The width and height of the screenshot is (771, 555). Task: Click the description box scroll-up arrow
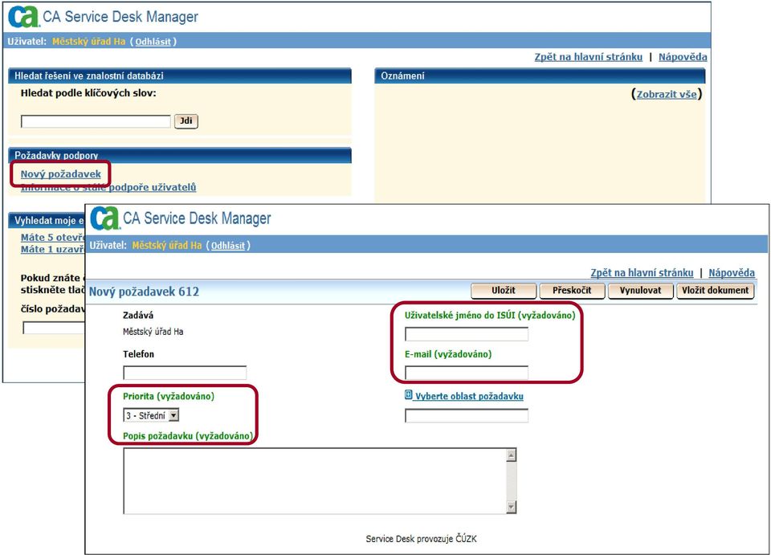(512, 455)
